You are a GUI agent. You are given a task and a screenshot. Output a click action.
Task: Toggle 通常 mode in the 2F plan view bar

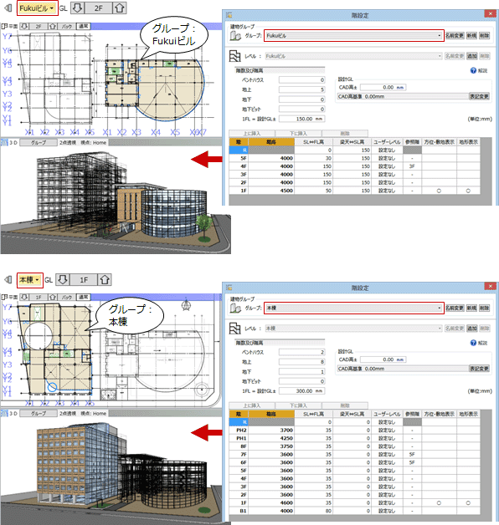(x=84, y=26)
